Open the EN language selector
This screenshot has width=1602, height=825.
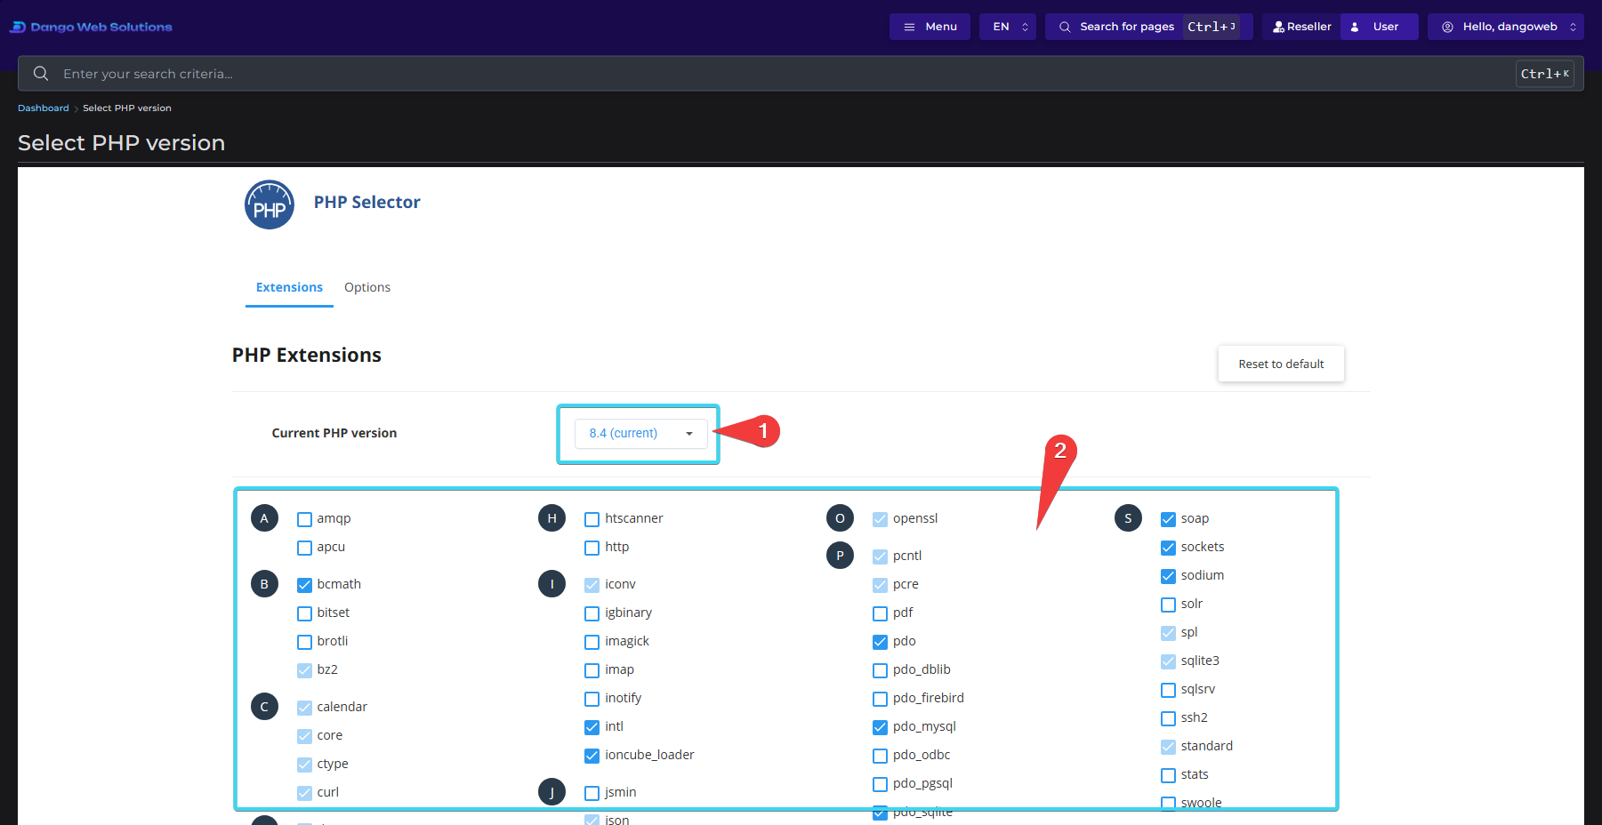click(1008, 27)
